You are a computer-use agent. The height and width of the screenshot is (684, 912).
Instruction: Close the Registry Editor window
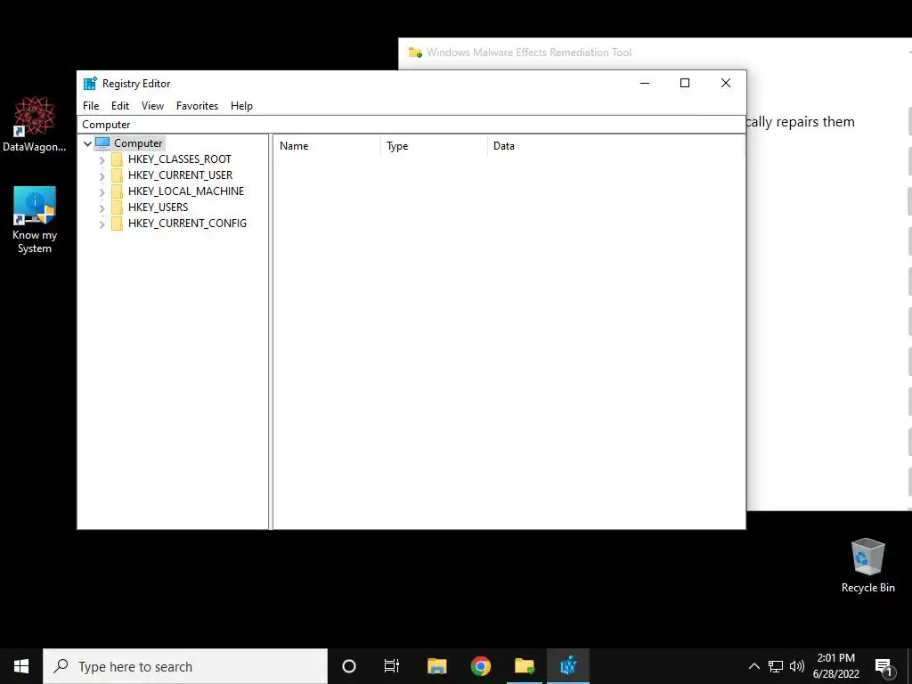point(726,83)
